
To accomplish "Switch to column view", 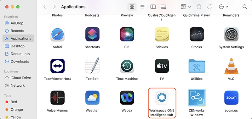I will click(153, 7).
